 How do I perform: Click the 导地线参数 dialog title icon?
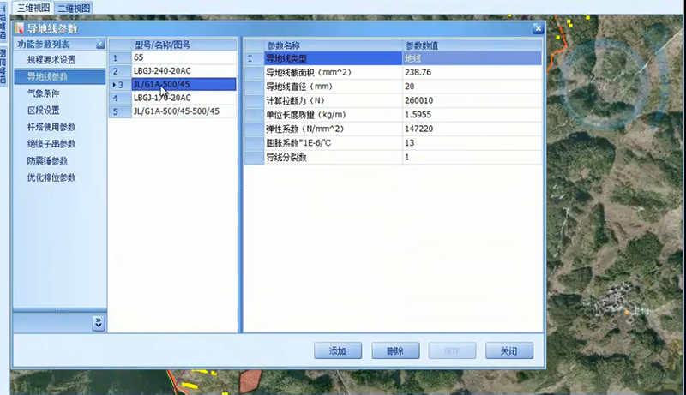(x=20, y=28)
